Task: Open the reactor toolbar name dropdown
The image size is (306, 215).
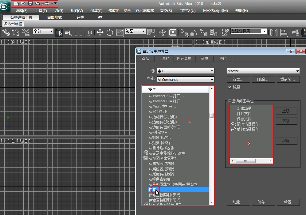Action: point(263,71)
